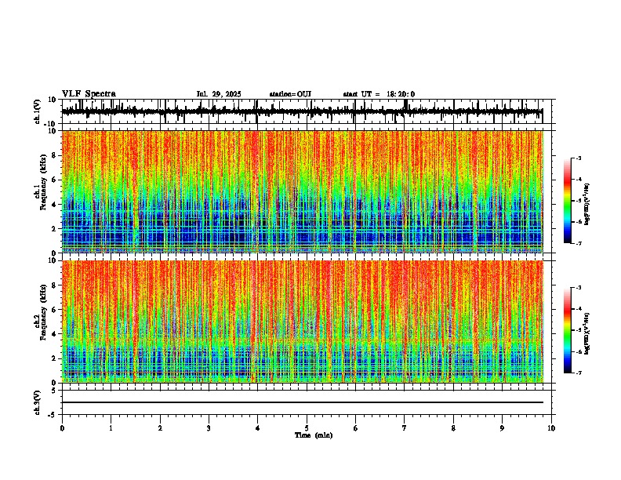Click the ch.2 colorbar gradient scale
Viewport: 621px width, 480px height.
tap(567, 330)
